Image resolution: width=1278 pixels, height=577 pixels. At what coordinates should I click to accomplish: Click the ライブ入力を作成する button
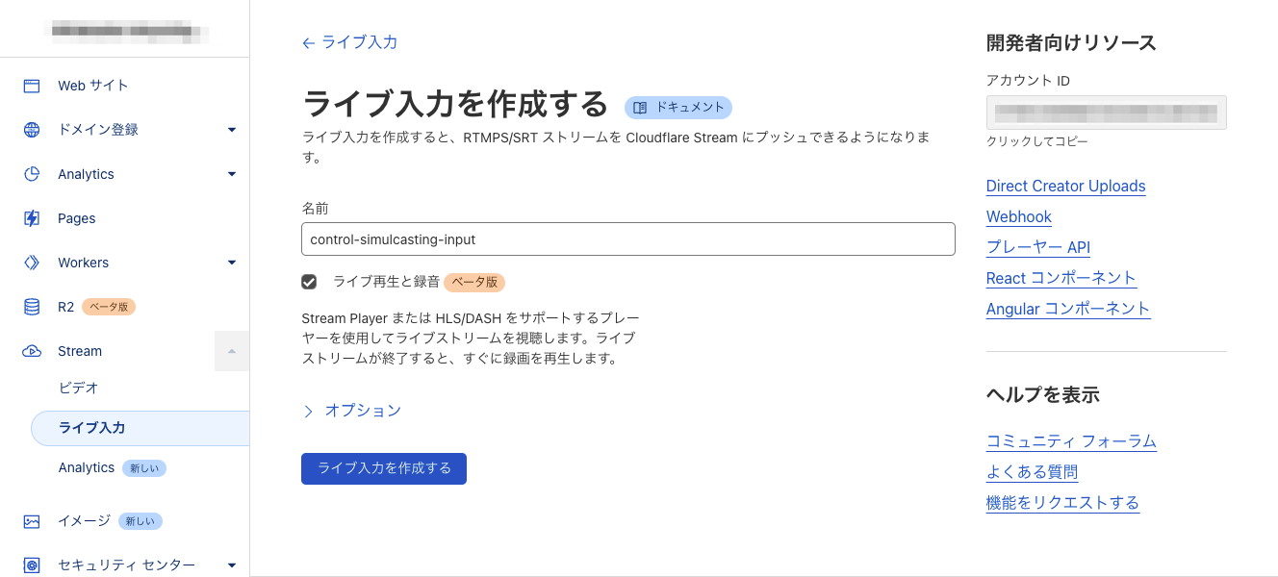(383, 468)
